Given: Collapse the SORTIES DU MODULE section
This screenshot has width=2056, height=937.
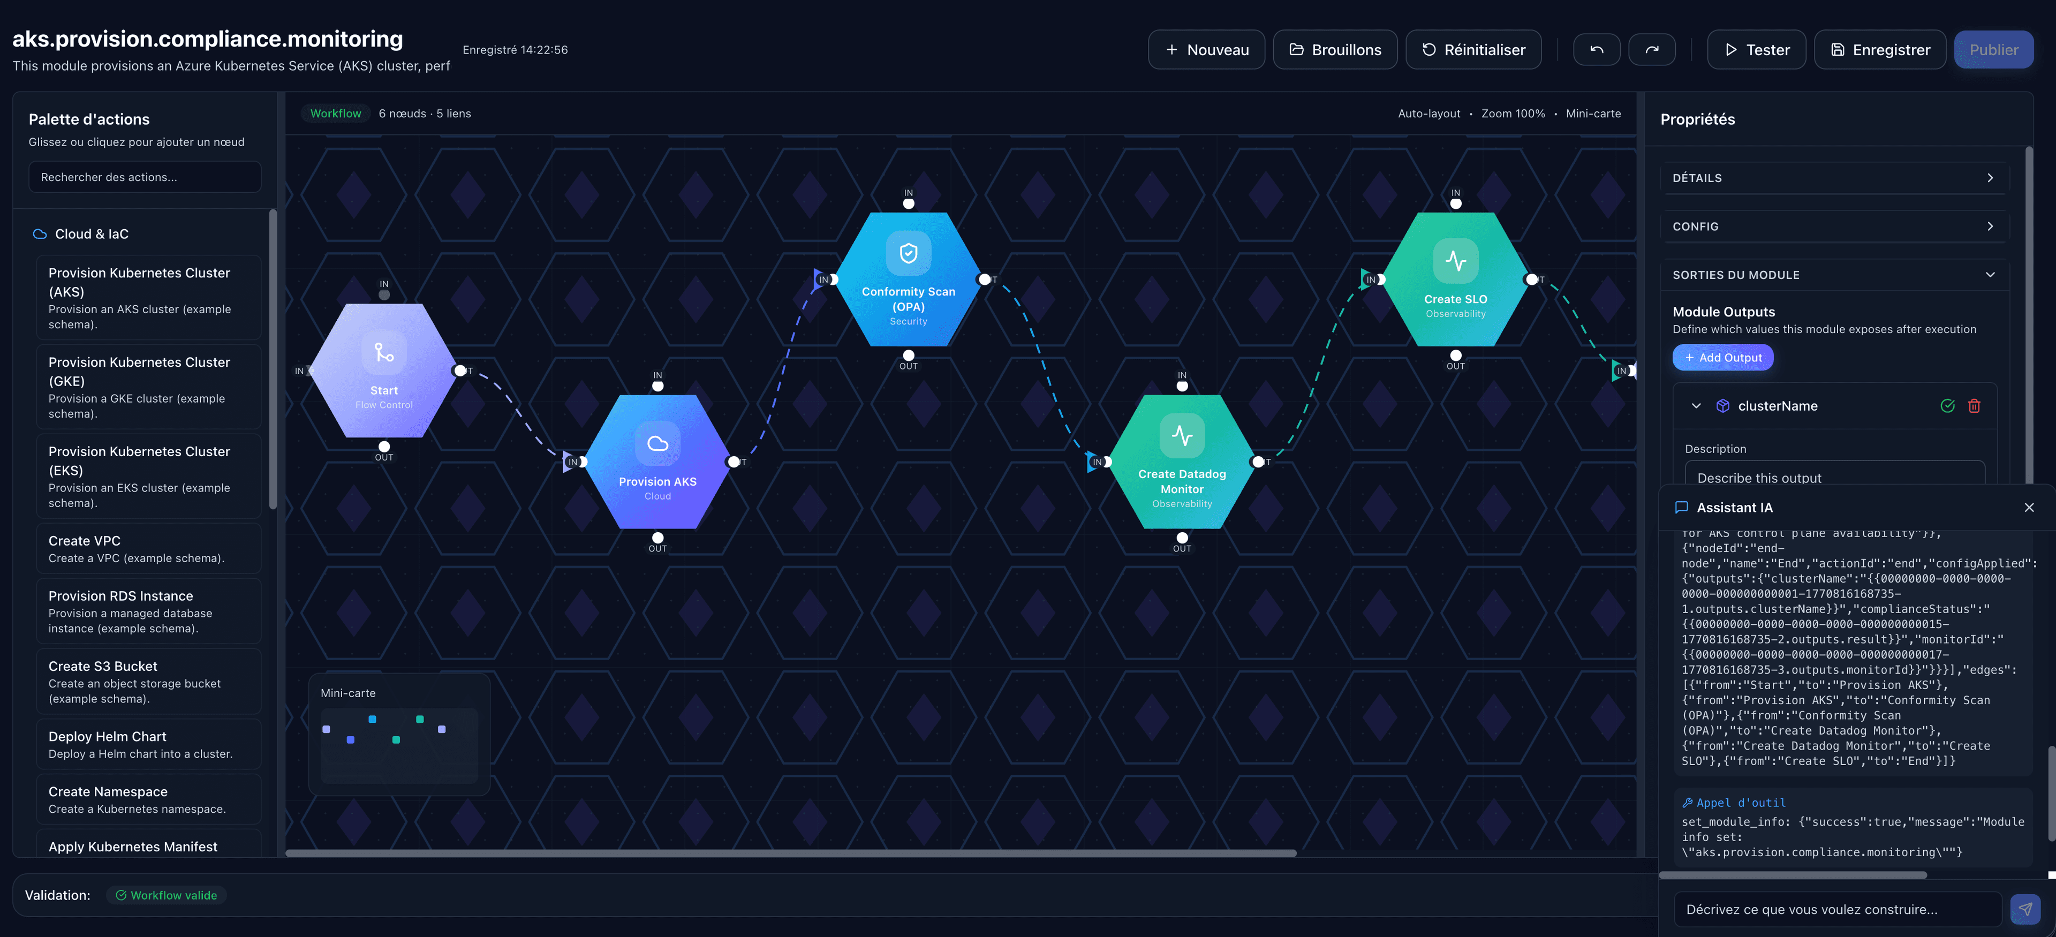Looking at the screenshot, I should 1834,275.
